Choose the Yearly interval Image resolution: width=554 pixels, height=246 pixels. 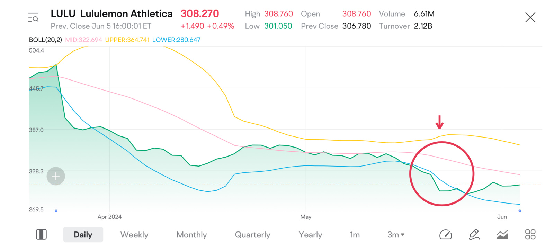[310, 235]
